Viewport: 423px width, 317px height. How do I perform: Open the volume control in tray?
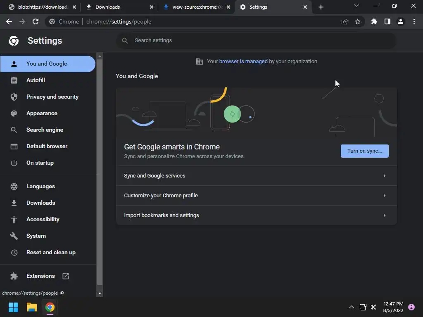[x=373, y=307]
